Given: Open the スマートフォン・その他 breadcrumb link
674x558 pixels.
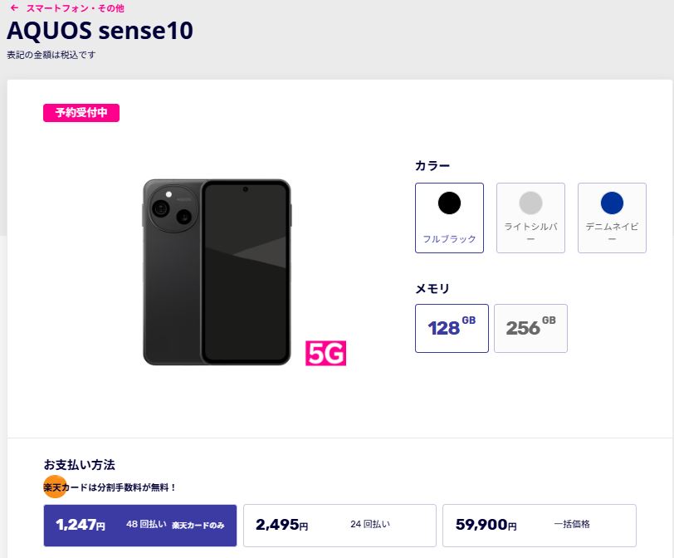Looking at the screenshot, I should (x=75, y=8).
